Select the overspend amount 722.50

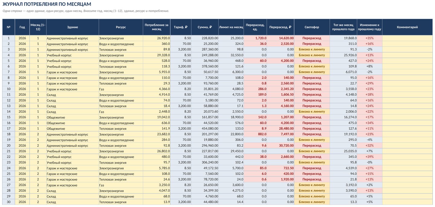[x=280, y=168]
